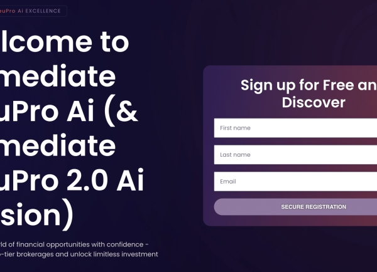
Task: Click the "Email" placeholder text
Action: coord(228,182)
